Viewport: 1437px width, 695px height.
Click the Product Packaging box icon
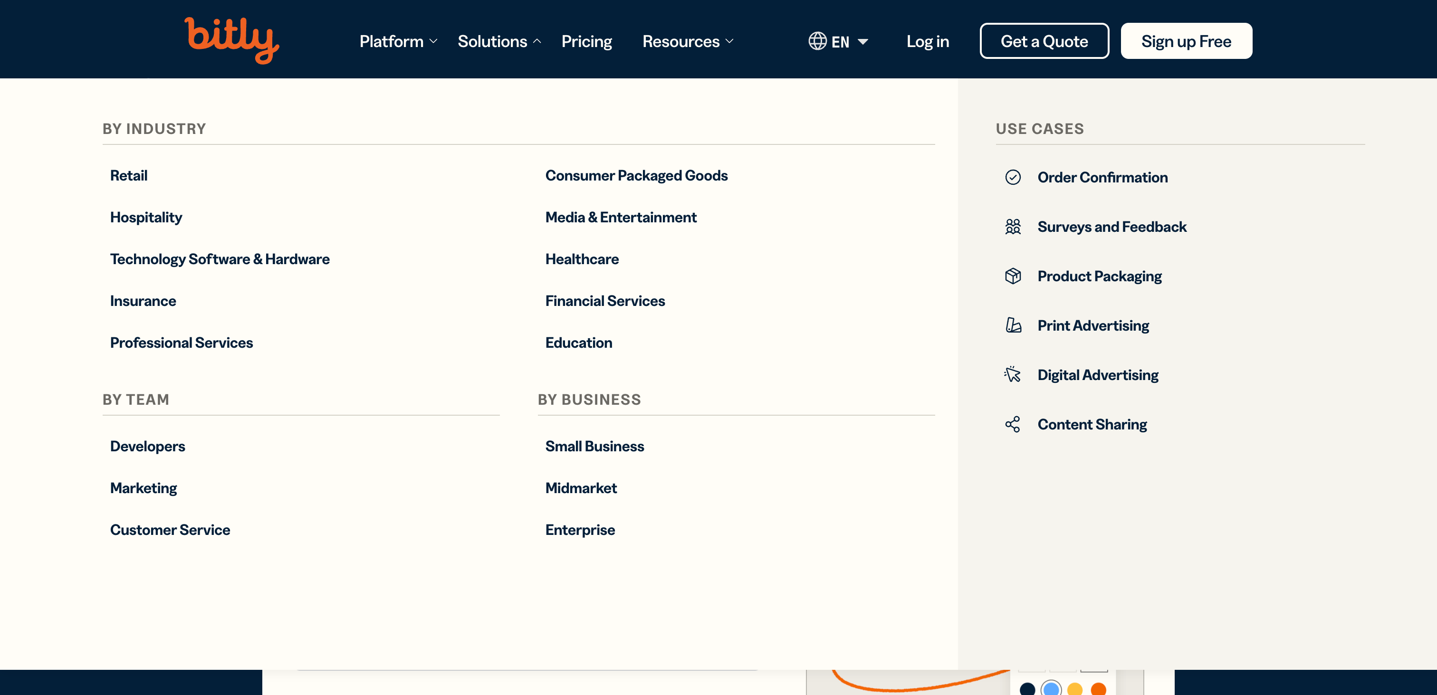[x=1013, y=276]
